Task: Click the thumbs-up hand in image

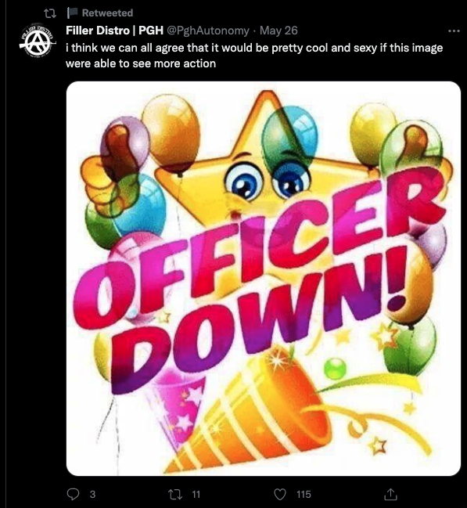Action: click(109, 175)
